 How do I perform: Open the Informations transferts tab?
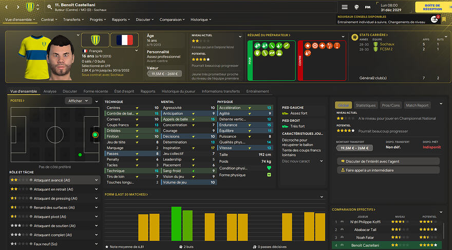pyautogui.click(x=221, y=92)
